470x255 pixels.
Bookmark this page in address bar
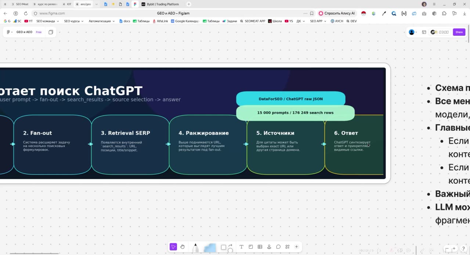(312, 14)
